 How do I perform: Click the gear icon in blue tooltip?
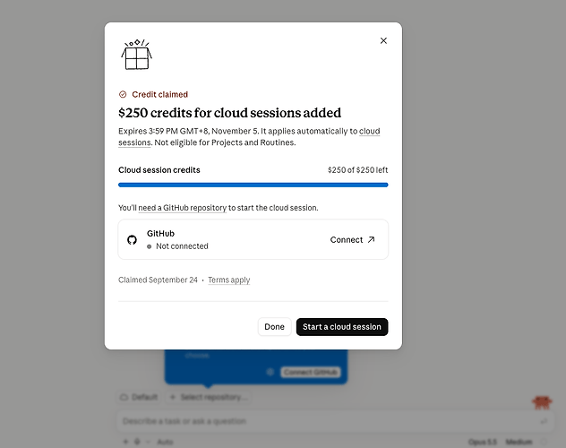[270, 372]
